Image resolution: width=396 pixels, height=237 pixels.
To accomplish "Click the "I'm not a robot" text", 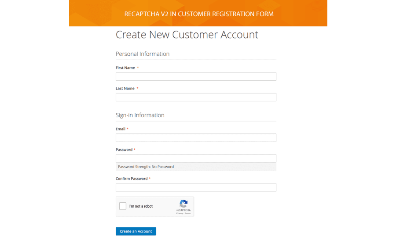I will point(141,206).
